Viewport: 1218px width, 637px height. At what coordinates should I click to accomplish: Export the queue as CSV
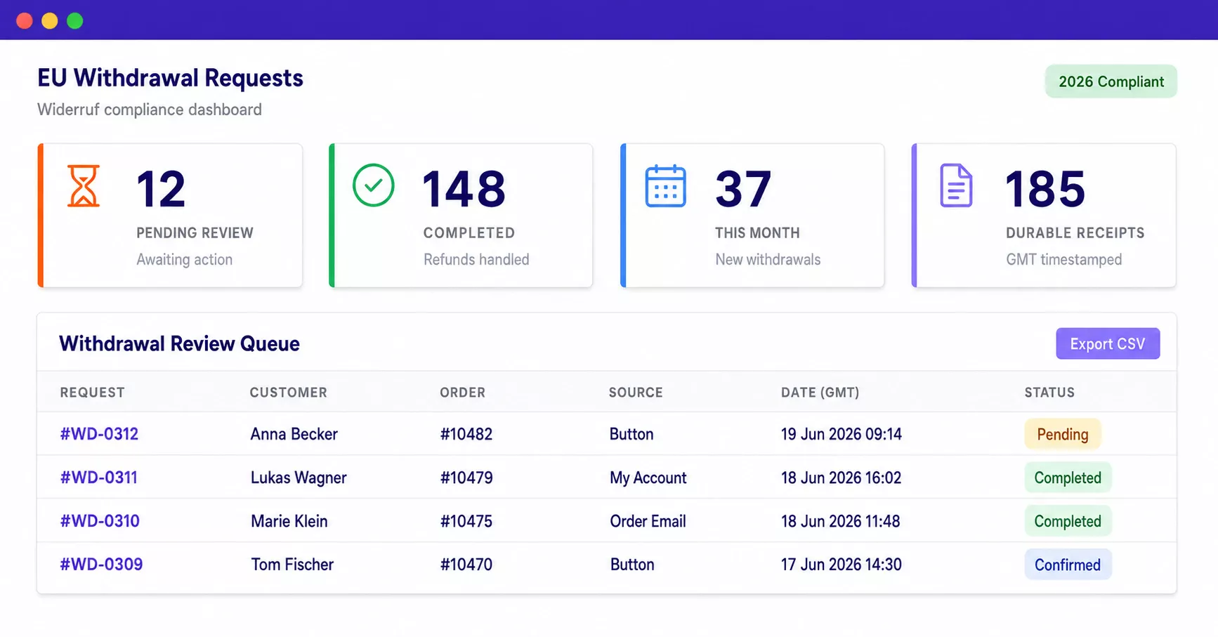click(1108, 343)
